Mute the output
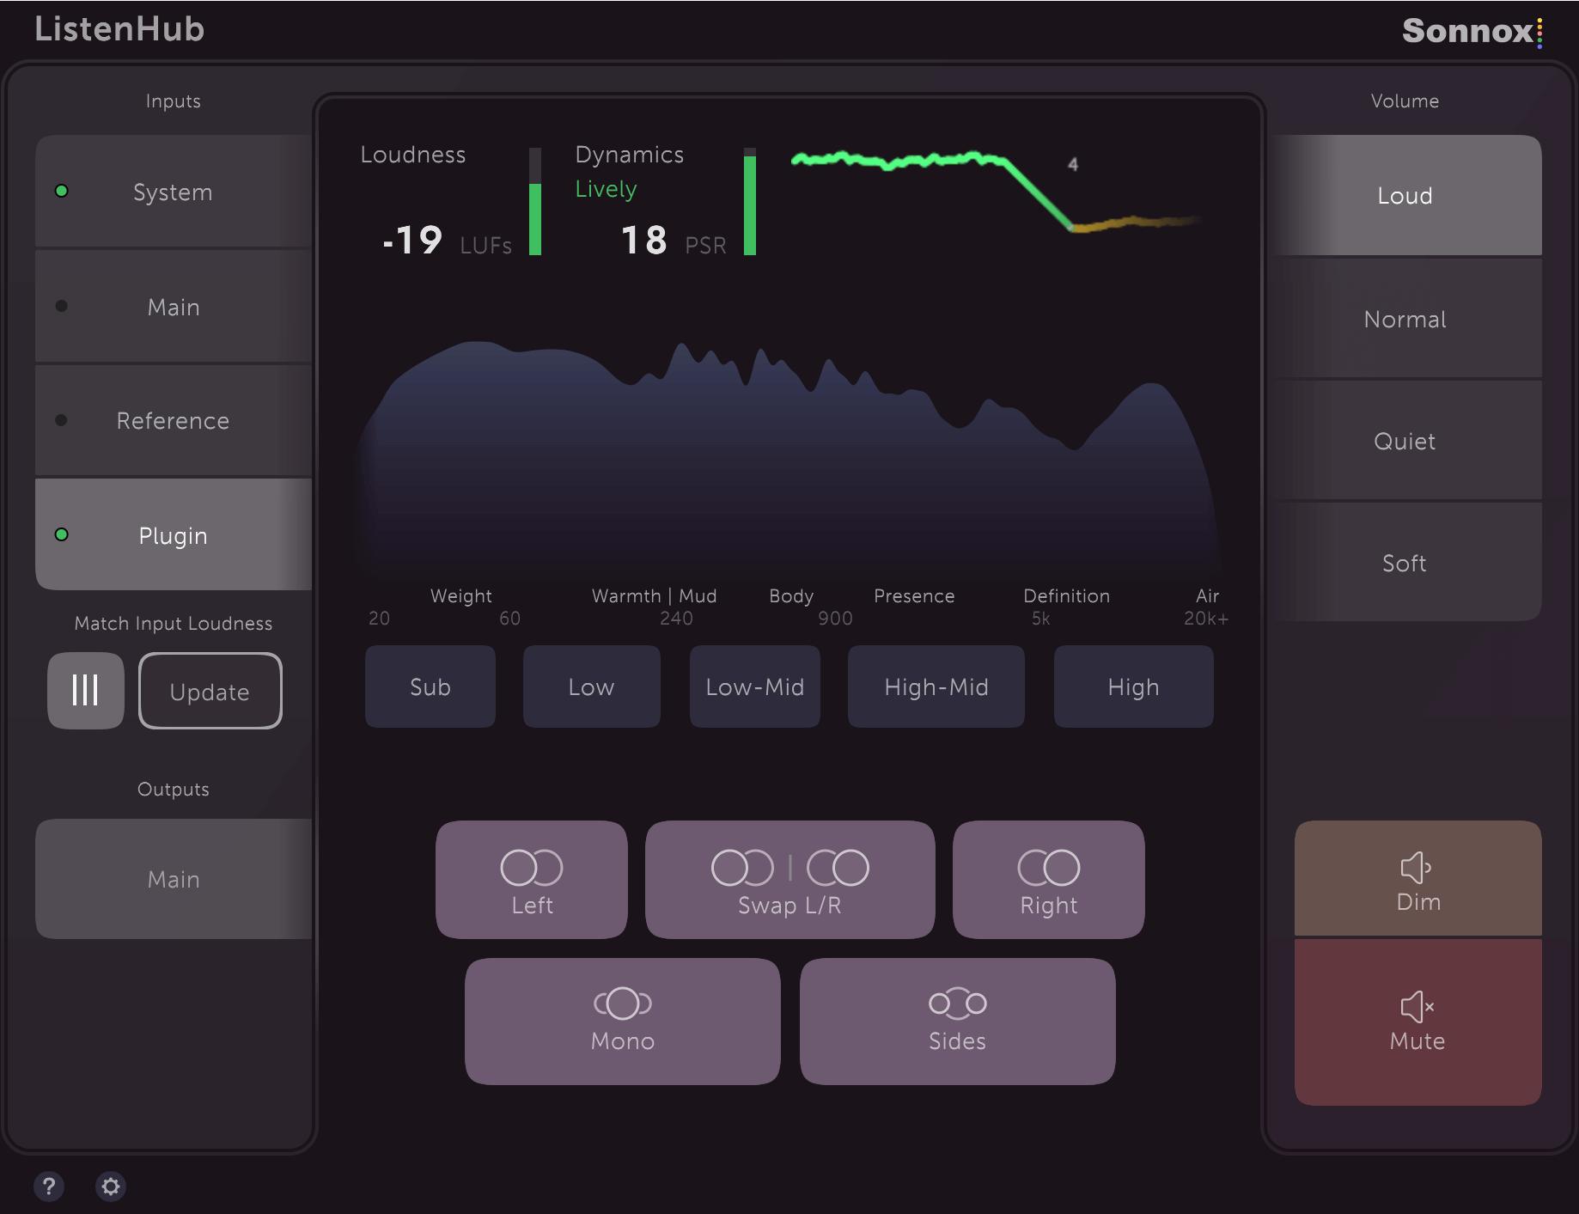Screen dimensions: 1579x1214 pos(1417,1021)
